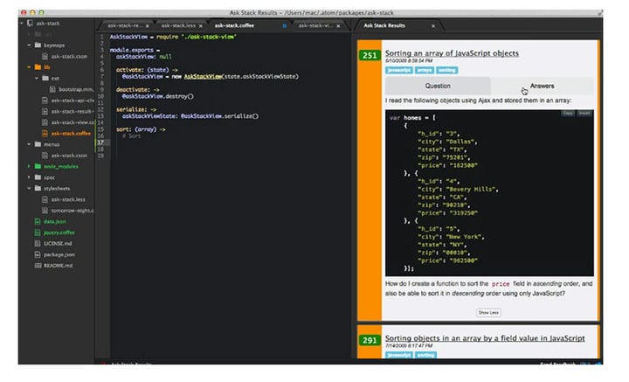This screenshot has height=382, width=629.
Task: Collapse the keymaps folder
Action: 29,45
